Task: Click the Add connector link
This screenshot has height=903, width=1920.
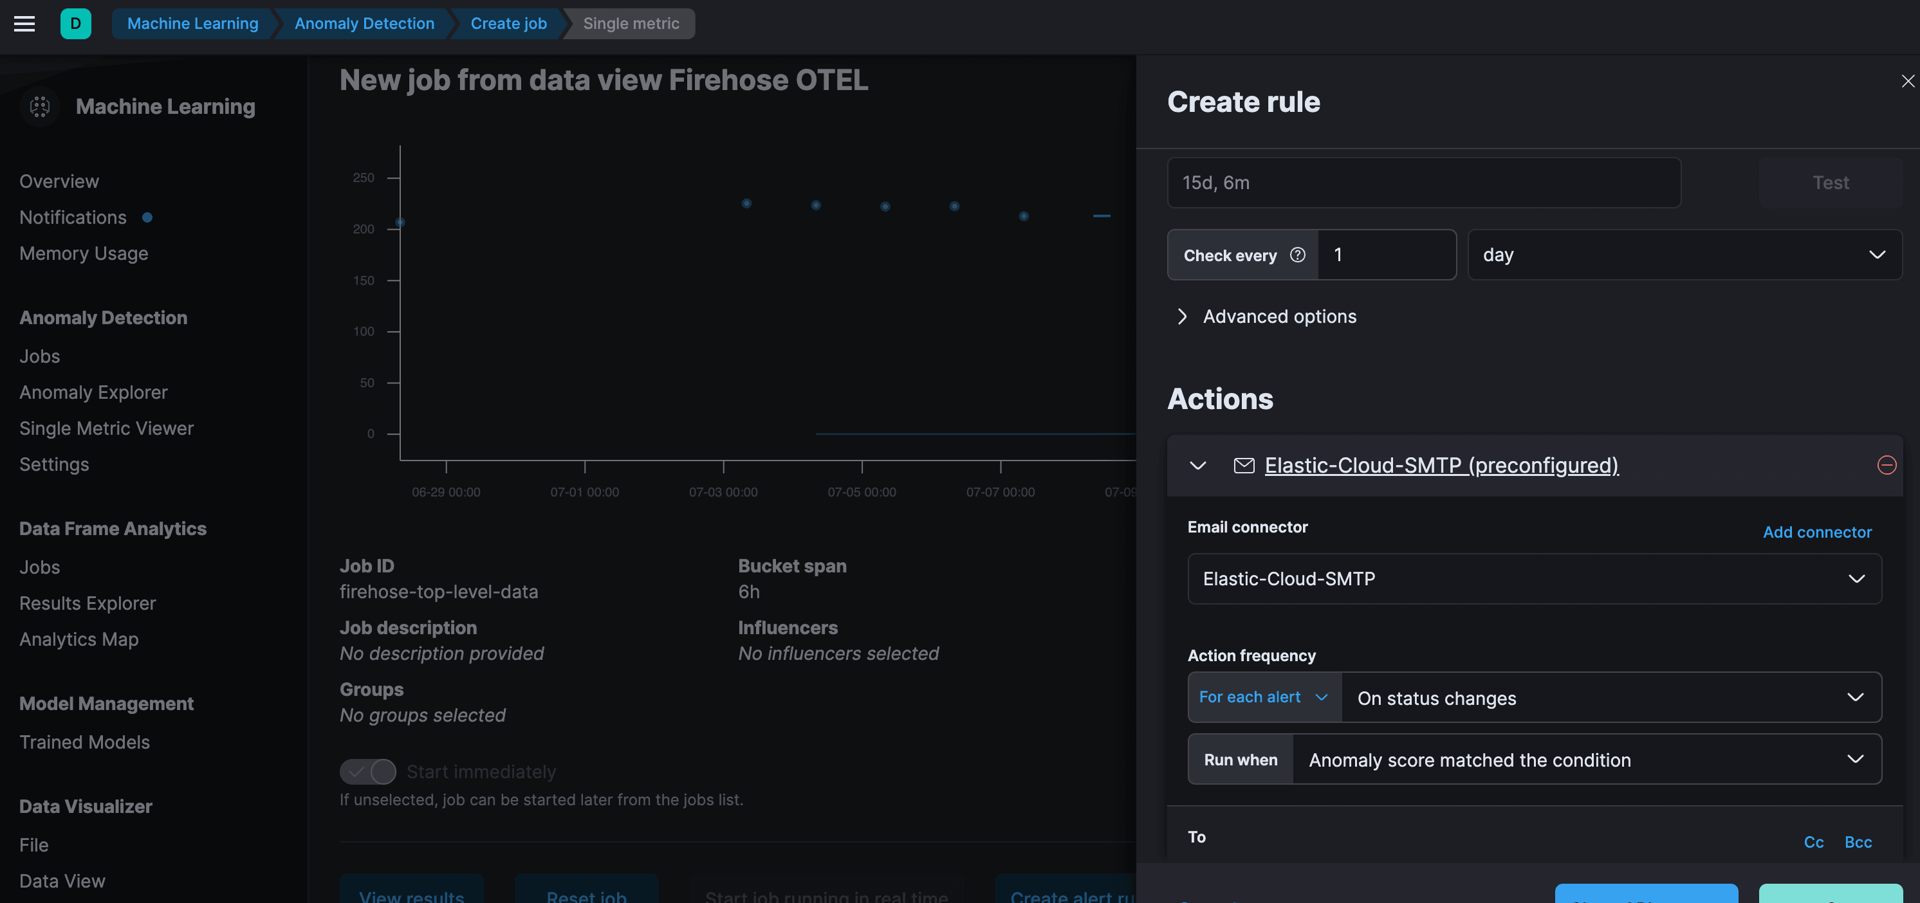Action: [x=1816, y=531]
